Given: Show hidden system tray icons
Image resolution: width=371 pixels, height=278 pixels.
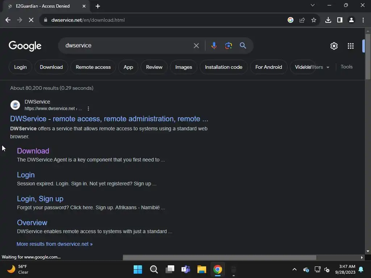Looking at the screenshot, I should tap(295, 269).
